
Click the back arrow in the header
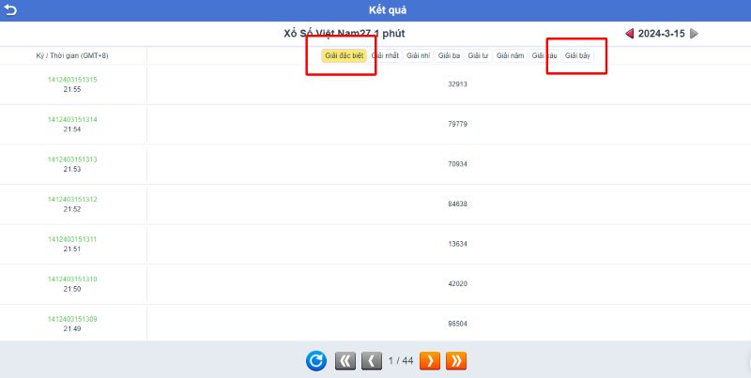10,10
